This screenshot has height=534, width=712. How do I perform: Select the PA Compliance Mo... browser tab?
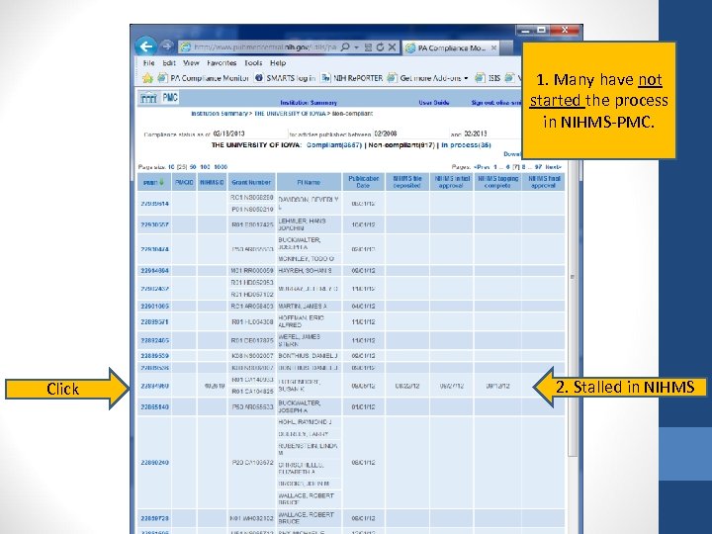click(x=451, y=47)
